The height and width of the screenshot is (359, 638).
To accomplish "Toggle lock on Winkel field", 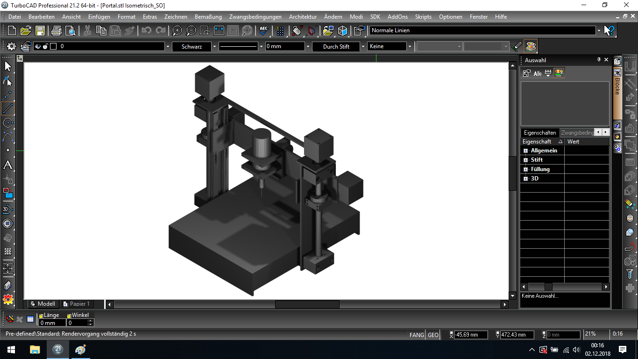I will pyautogui.click(x=69, y=316).
